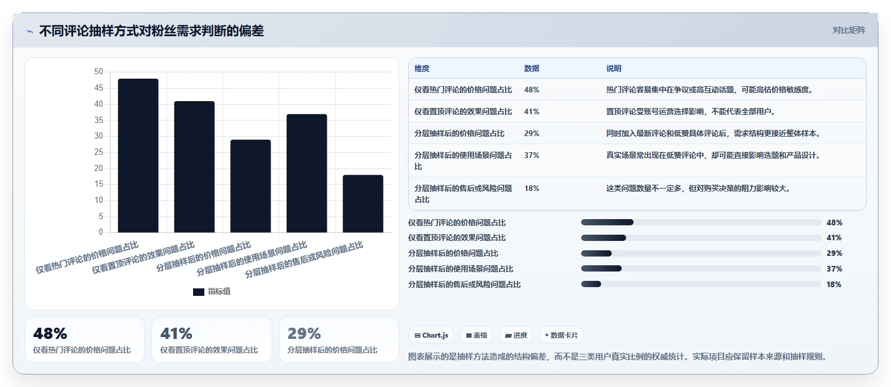Click the 对比矩阵 label in the header
The width and height of the screenshot is (891, 387).
pos(849,31)
